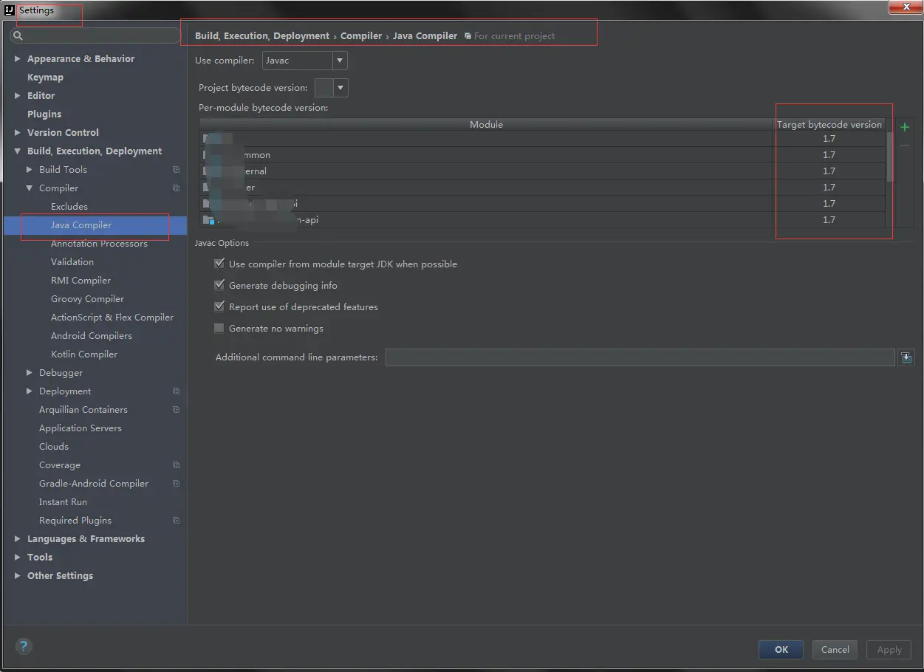Open Validation compiler settings

(x=72, y=261)
